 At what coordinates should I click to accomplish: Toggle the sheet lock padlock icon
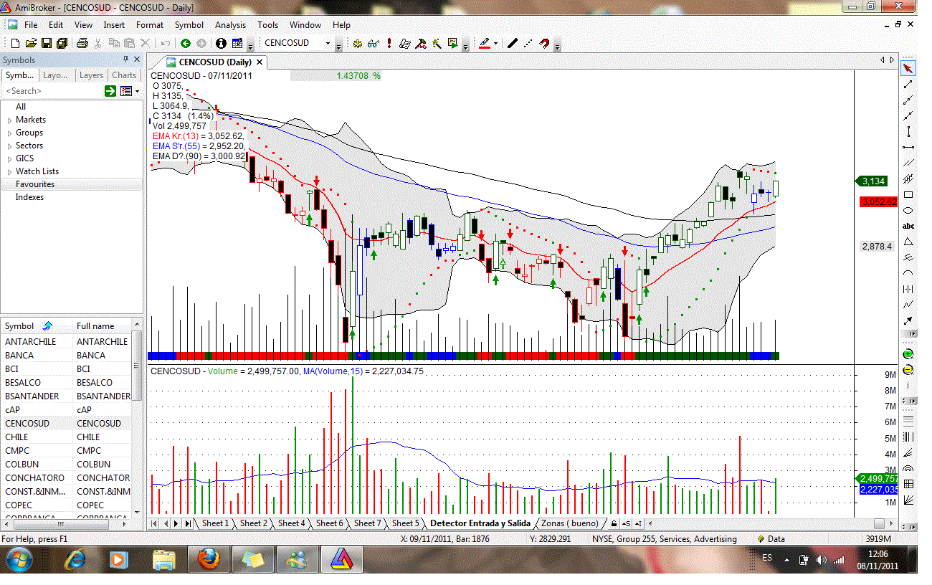pos(614,523)
